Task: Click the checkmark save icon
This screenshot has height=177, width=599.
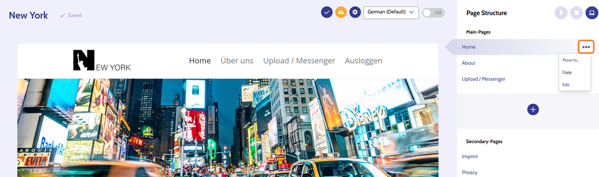Action: tap(327, 13)
